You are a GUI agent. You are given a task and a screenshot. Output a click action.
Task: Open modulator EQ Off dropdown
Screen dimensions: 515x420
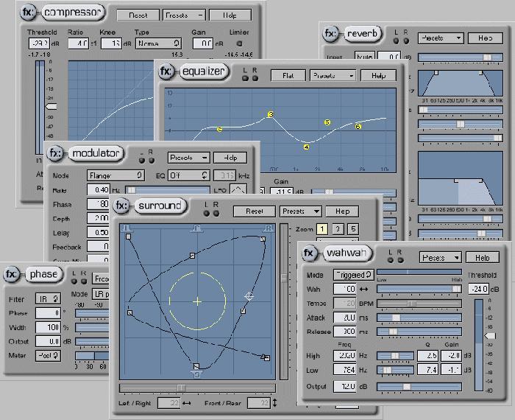[188, 175]
